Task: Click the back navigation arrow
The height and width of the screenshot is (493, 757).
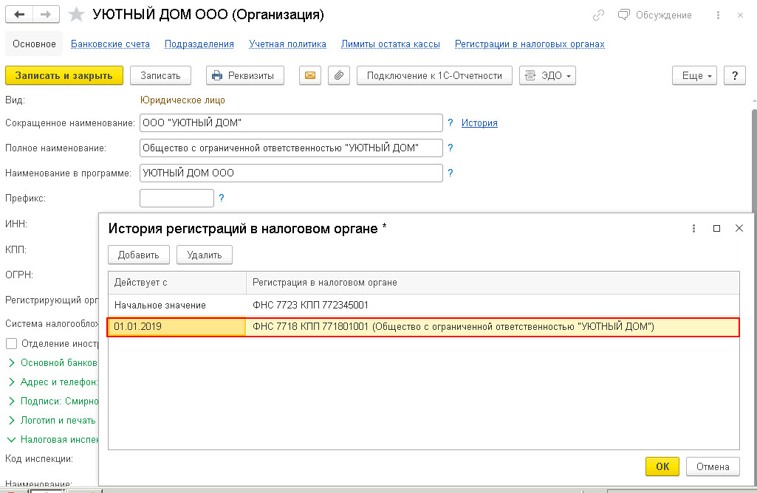Action: click(20, 15)
